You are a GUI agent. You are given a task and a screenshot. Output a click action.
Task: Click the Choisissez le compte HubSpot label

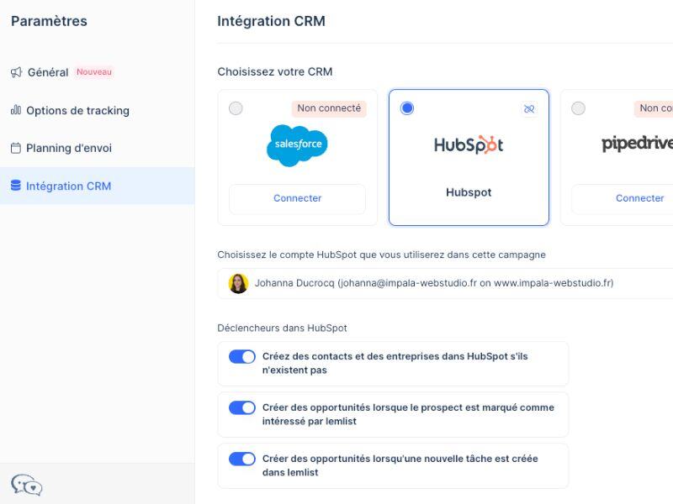point(382,255)
